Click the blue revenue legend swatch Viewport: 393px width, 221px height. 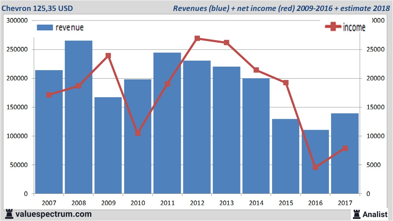[45, 27]
